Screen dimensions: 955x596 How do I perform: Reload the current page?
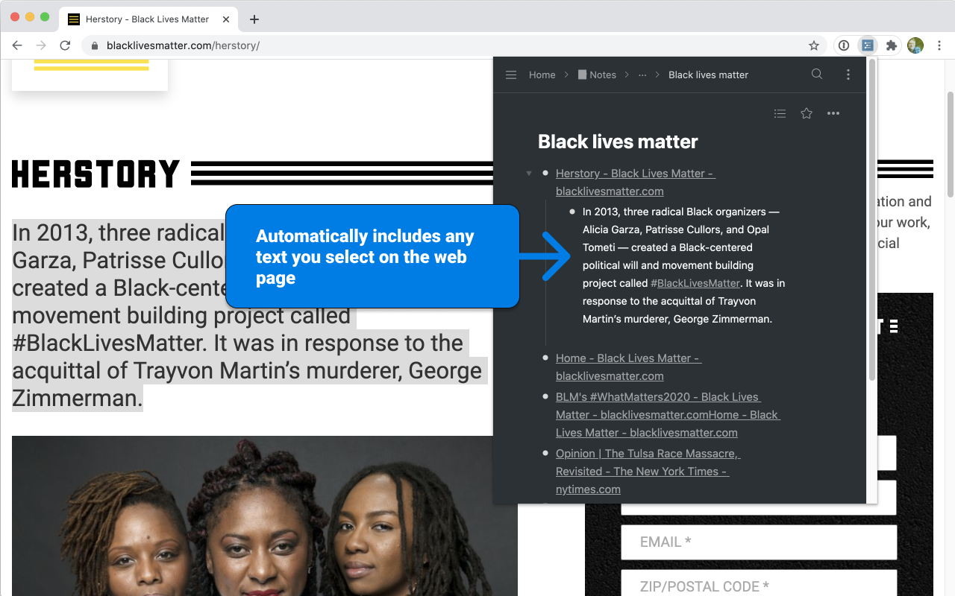65,45
